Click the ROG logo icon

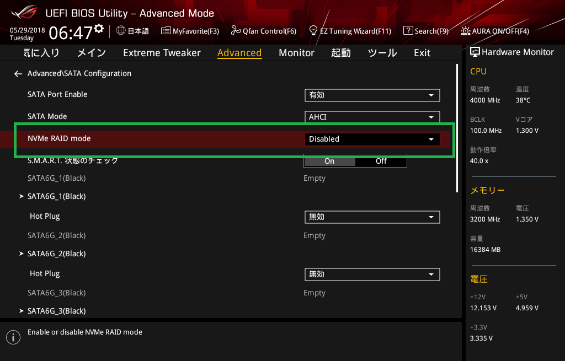point(24,12)
